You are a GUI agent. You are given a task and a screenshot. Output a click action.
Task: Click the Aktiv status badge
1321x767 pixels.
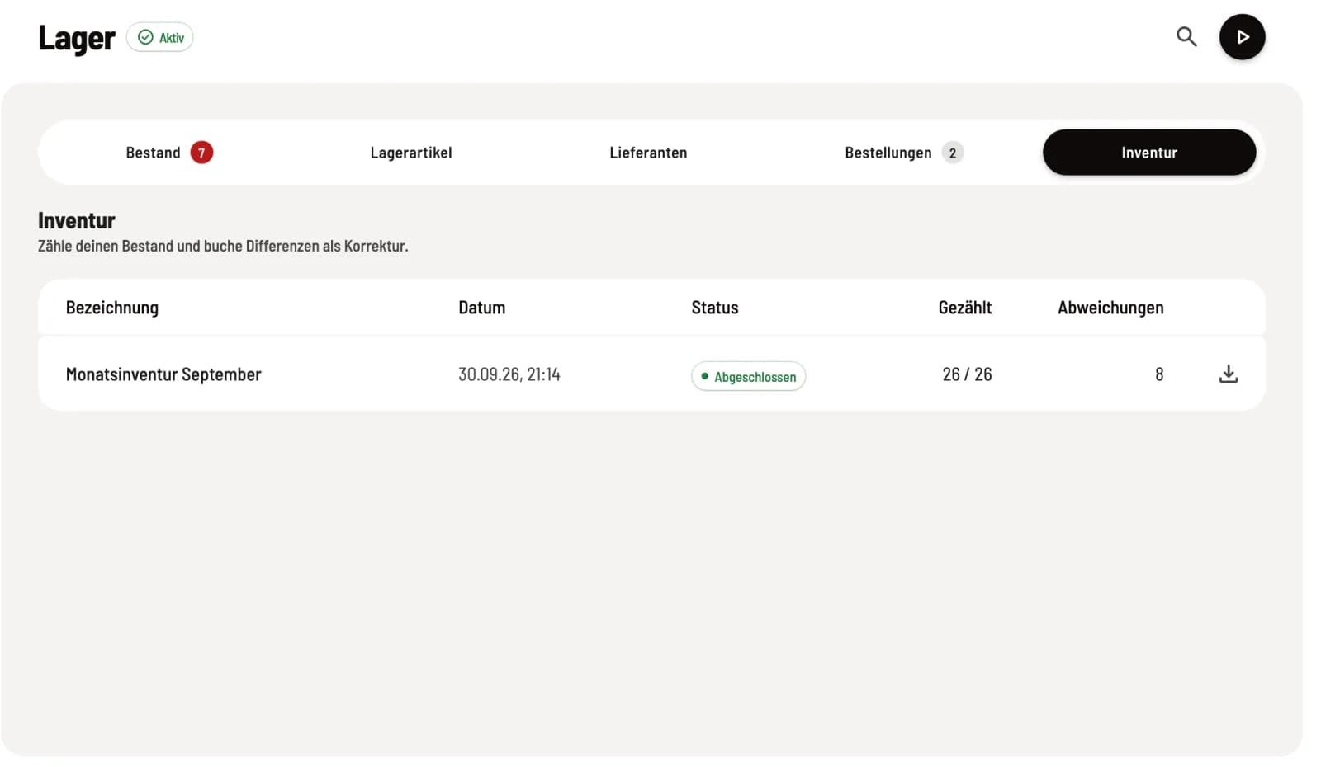[x=160, y=37]
